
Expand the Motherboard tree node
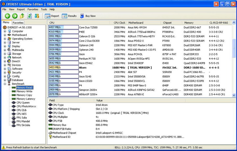[5, 35]
